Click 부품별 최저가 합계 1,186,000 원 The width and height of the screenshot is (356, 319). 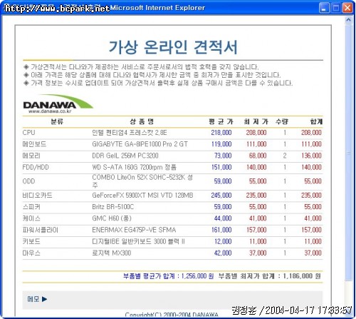pyautogui.click(x=269, y=276)
